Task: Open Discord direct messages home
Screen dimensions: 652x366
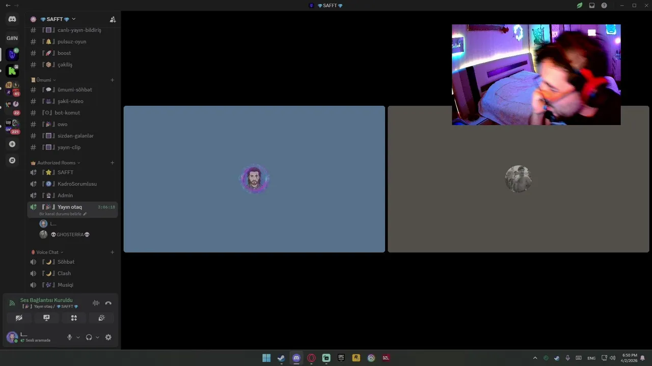Action: (x=12, y=19)
